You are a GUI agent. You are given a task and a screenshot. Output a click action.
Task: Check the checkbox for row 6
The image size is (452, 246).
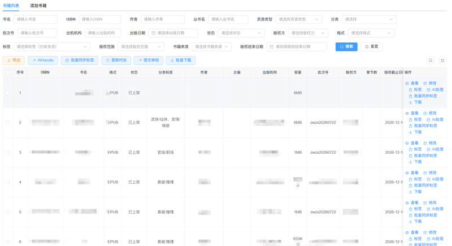pos(8,242)
